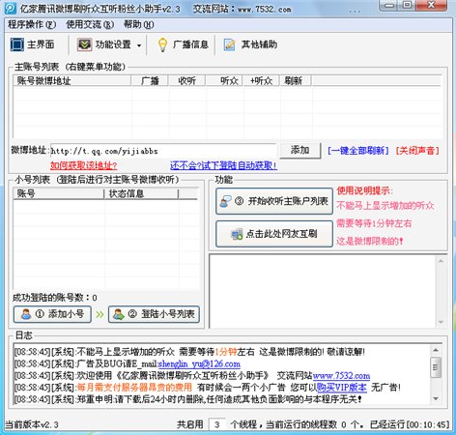Click the 点击此处网友互刷 button
Screen dimensions: 456x435
tap(274, 234)
